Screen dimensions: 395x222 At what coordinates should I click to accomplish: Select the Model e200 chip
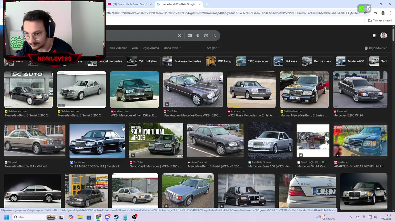click(x=351, y=61)
